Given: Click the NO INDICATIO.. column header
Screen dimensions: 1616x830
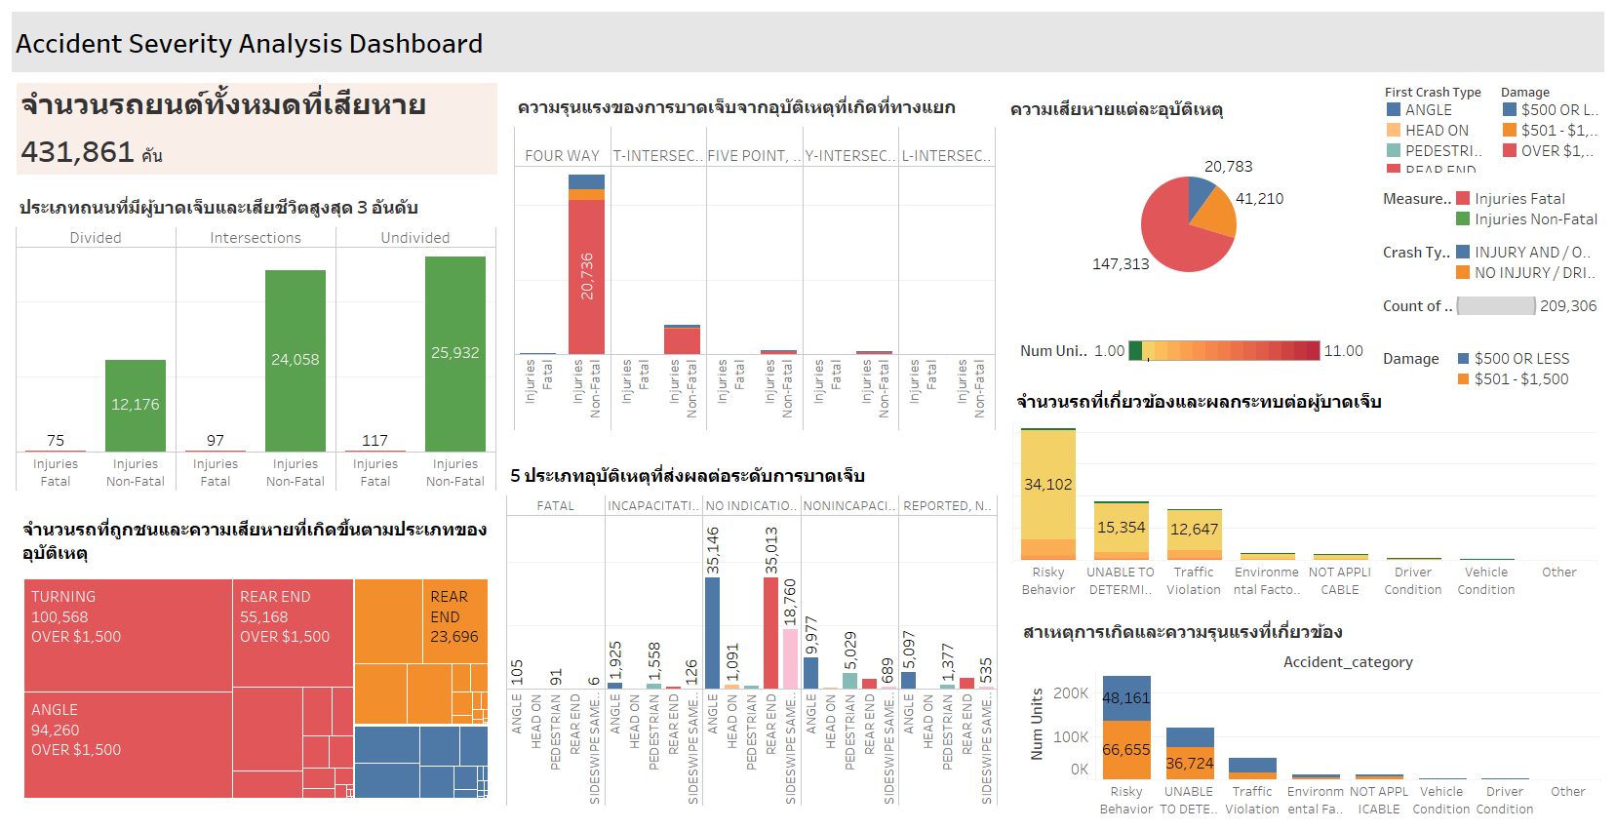Looking at the screenshot, I should tap(752, 506).
